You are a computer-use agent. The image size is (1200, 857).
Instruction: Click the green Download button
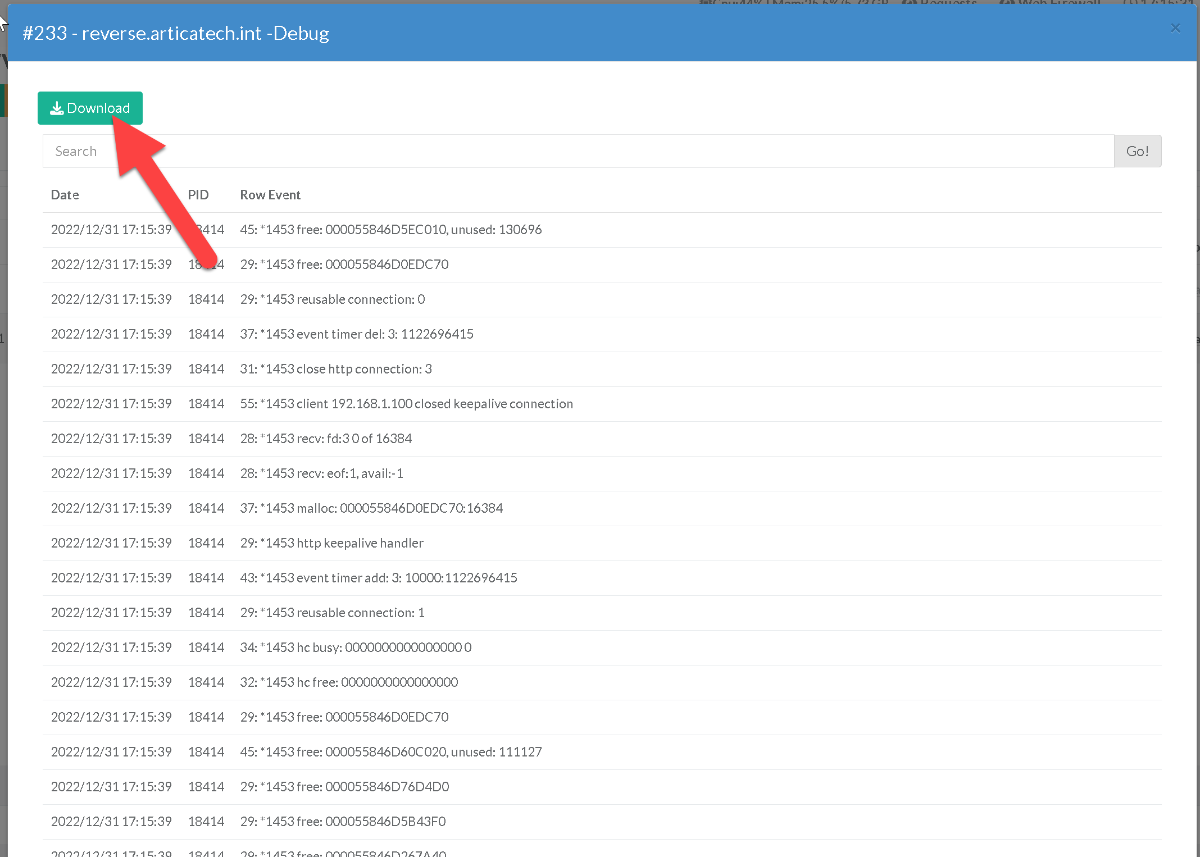tap(90, 108)
